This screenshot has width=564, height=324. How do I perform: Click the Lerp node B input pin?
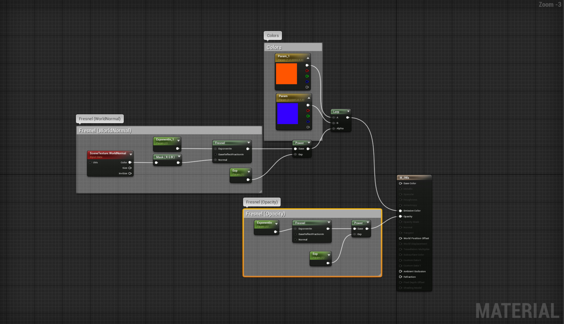[333, 123]
